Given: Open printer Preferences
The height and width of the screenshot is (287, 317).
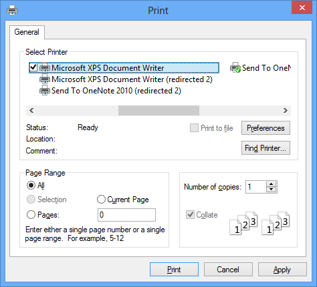Looking at the screenshot, I should (x=266, y=128).
